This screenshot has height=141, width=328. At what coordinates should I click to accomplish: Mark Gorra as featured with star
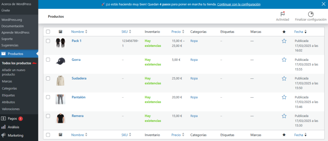pyautogui.click(x=284, y=60)
